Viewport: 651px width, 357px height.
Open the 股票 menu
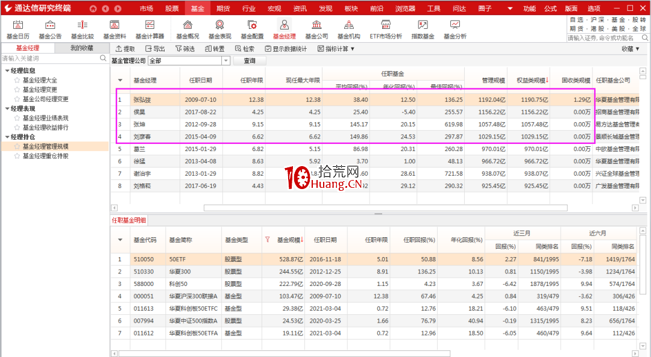point(172,8)
